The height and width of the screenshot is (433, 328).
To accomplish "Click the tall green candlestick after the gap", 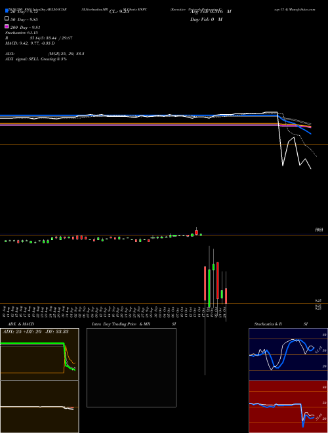I will (x=209, y=288).
